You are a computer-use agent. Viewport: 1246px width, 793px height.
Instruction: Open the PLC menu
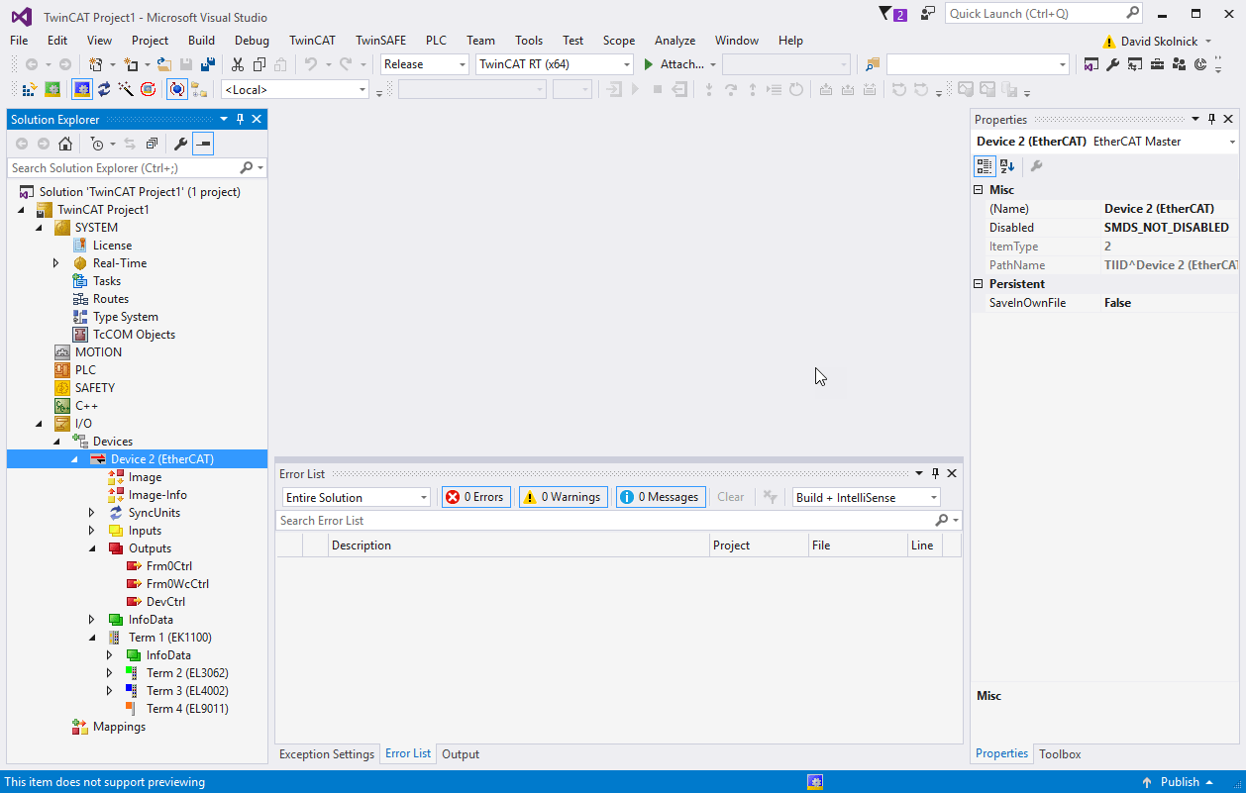click(436, 41)
